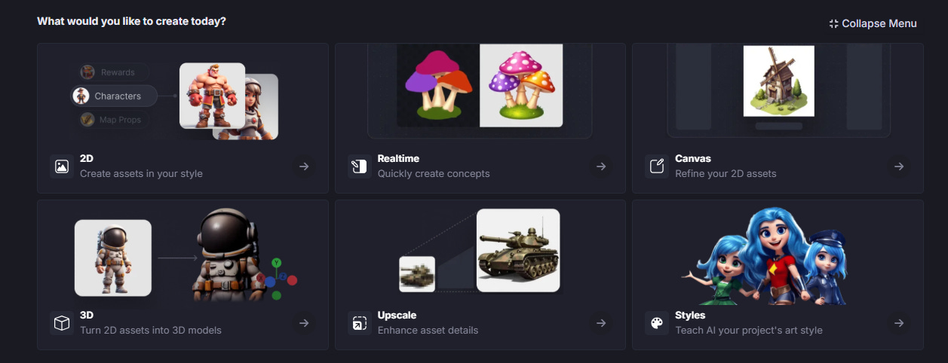Open Styles via its arrow icon
The width and height of the screenshot is (948, 363).
899,323
